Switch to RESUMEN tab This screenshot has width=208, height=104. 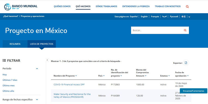coord(15,44)
